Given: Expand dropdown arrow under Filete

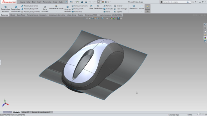Looking at the screenshot, I should [91, 12].
